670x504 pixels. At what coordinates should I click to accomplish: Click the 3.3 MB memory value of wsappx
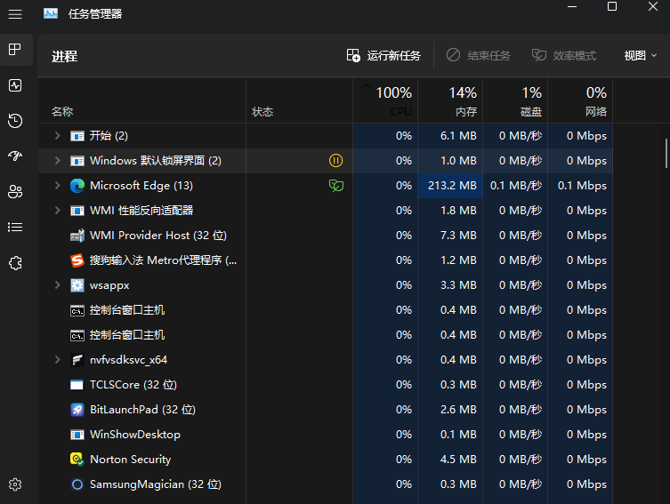point(458,285)
